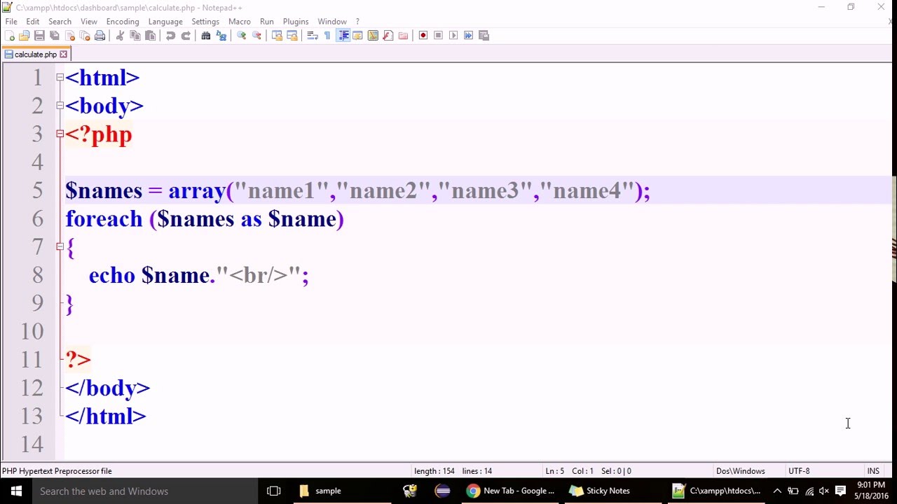Toggle synchronize horizontal scrolling icon

[x=292, y=36]
